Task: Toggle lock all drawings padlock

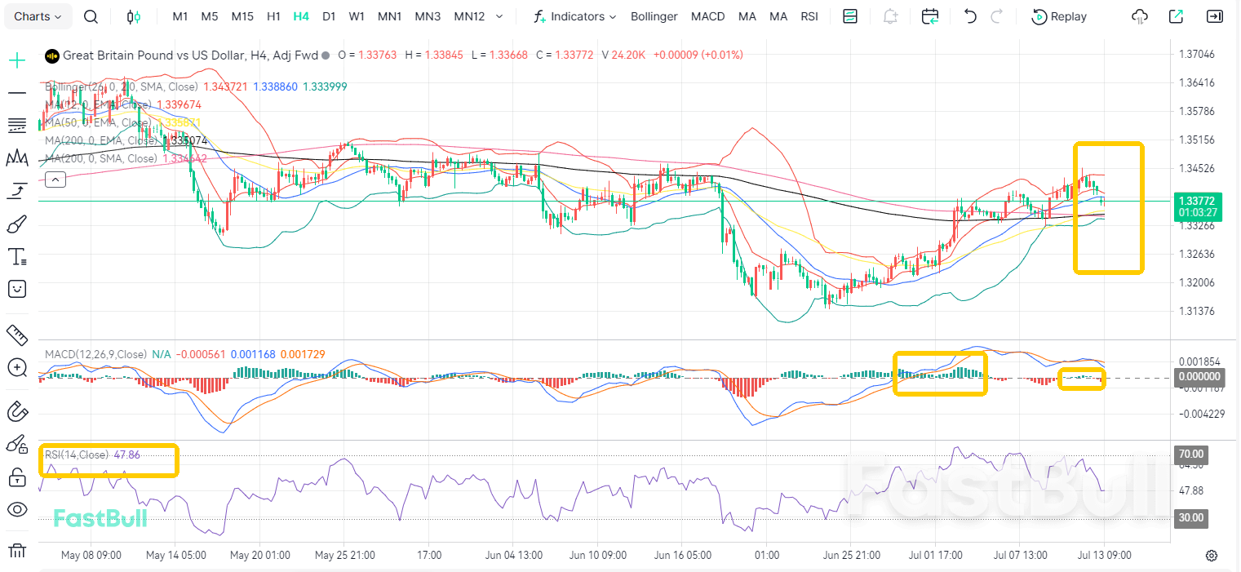Action: [x=17, y=477]
